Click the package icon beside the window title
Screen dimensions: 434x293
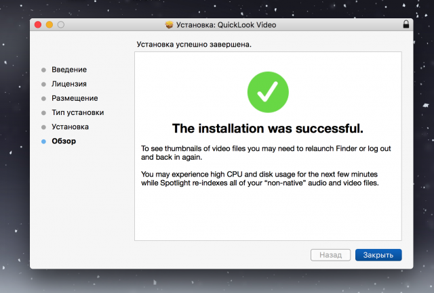tap(170, 25)
